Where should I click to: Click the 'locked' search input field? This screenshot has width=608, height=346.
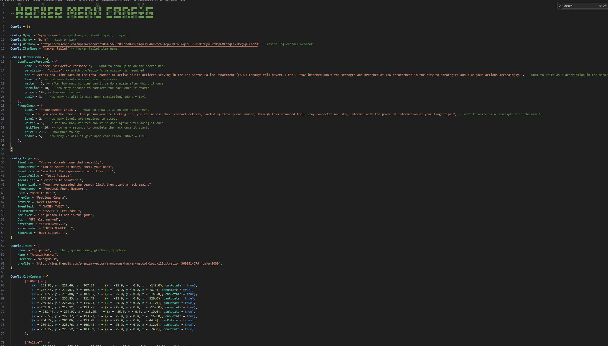579,6
